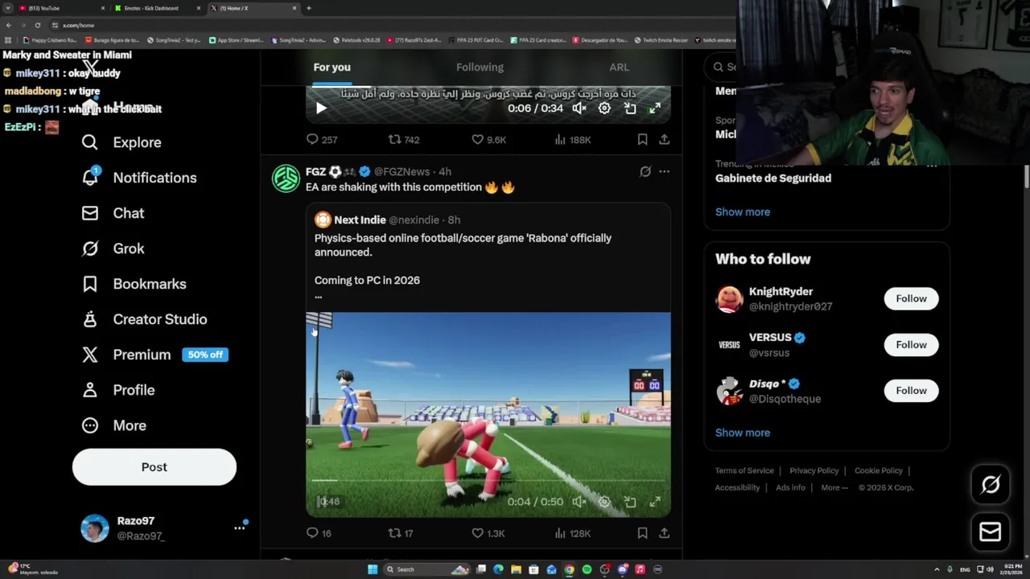Screen dimensions: 1030x579
Task: Open account menu dots beside Razo97
Action: point(239,528)
